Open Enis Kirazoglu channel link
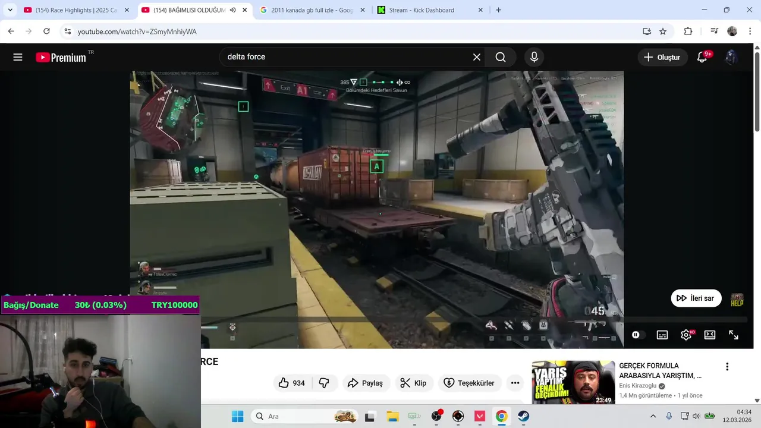 tap(639, 386)
